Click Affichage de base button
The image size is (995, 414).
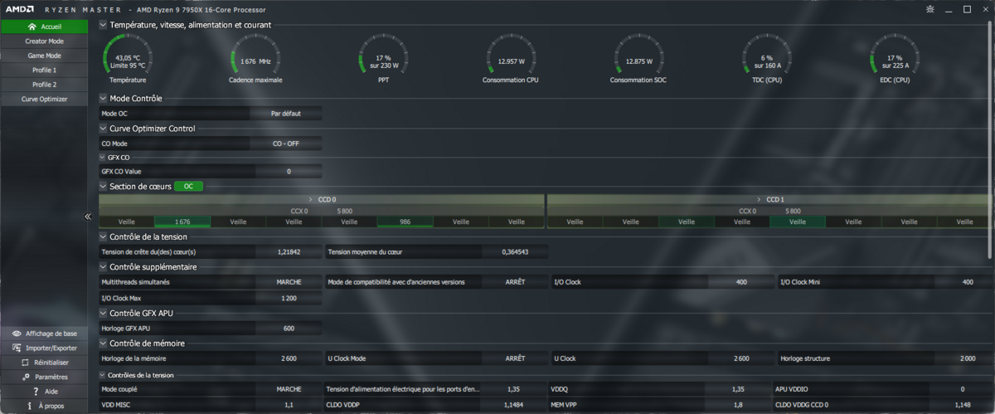(x=43, y=334)
